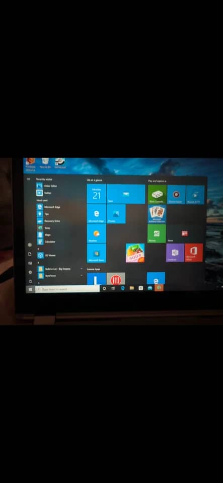Open Maps from the app list

pyautogui.click(x=44, y=235)
